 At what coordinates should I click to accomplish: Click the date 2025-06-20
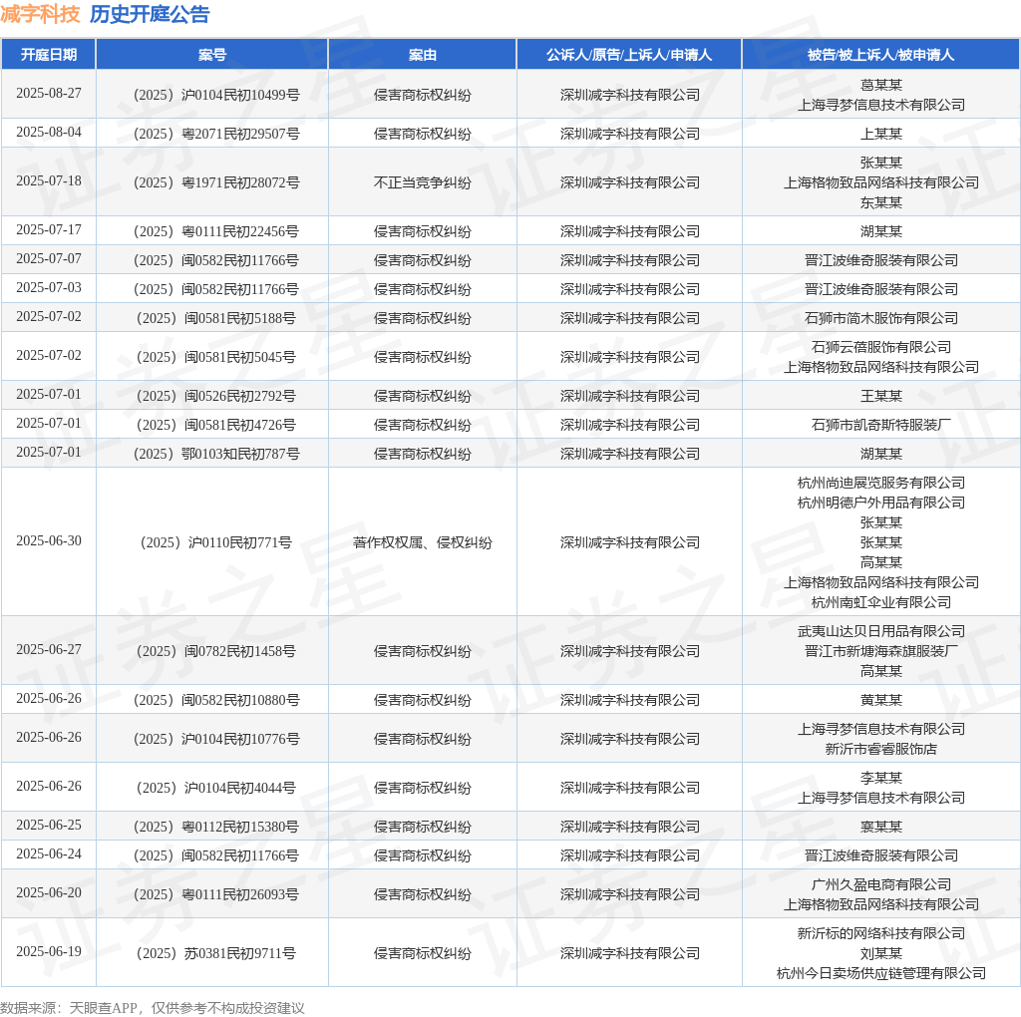pos(49,892)
